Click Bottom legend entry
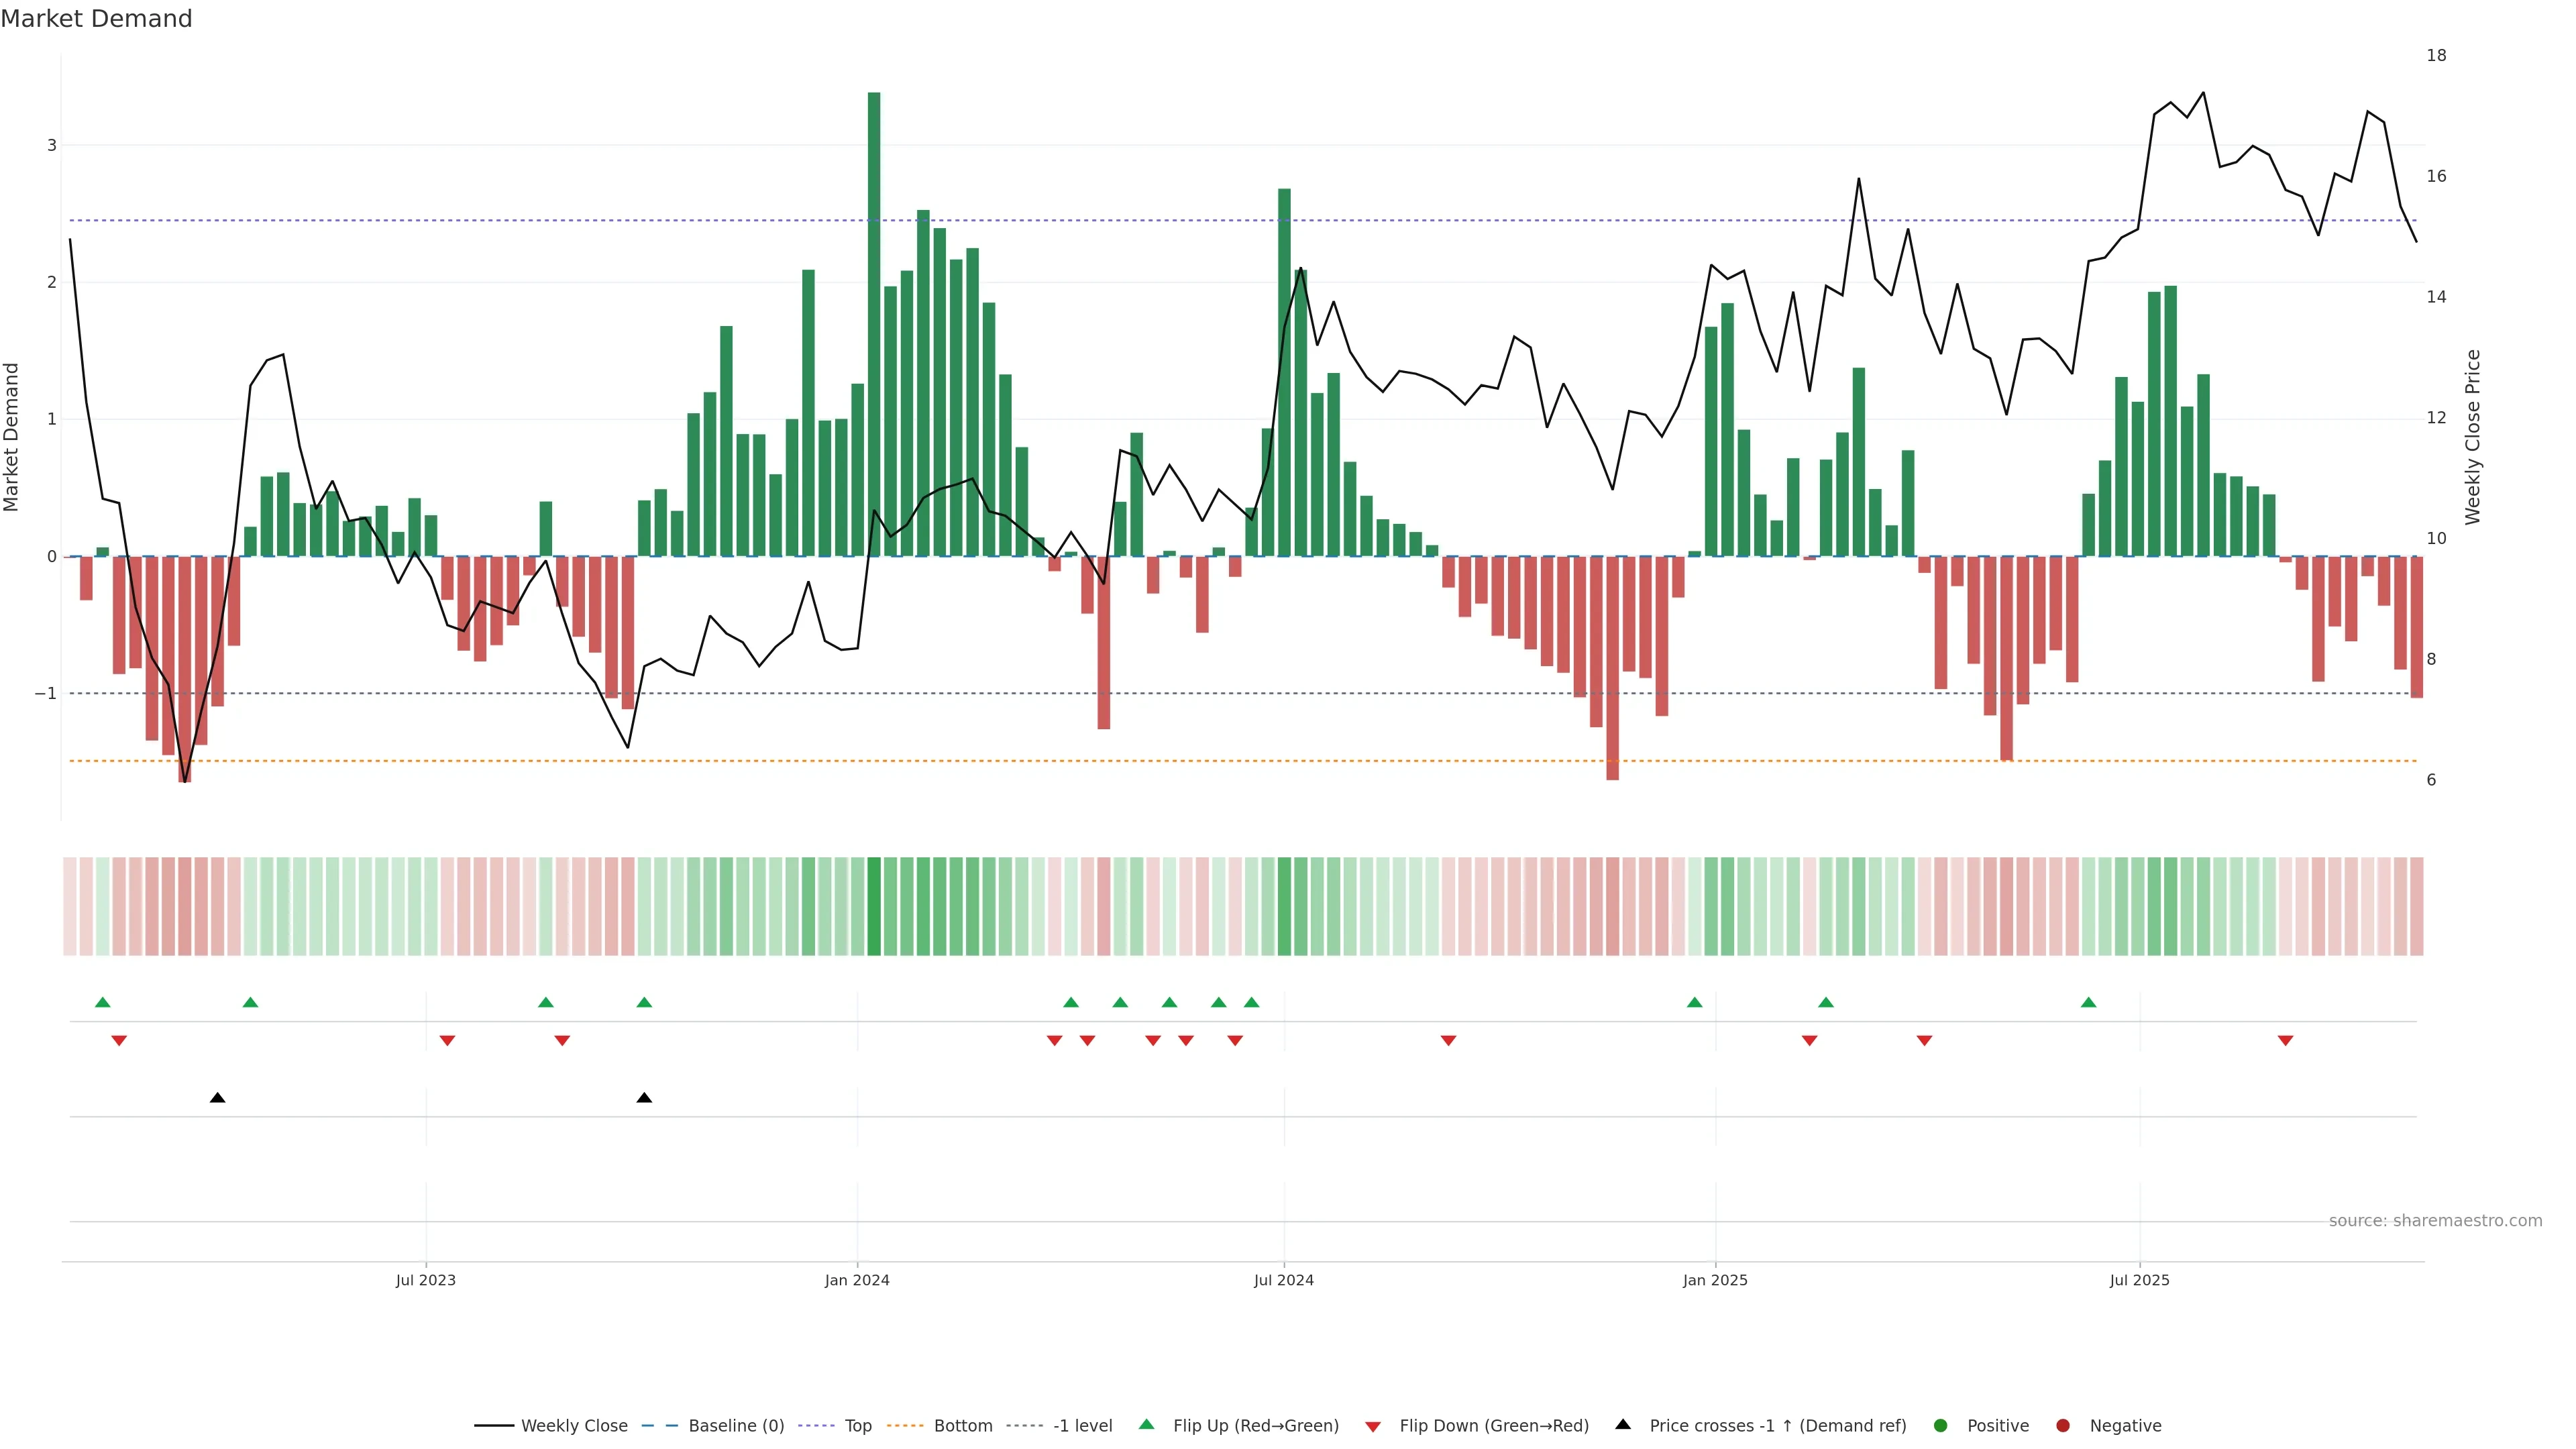 [962, 1425]
